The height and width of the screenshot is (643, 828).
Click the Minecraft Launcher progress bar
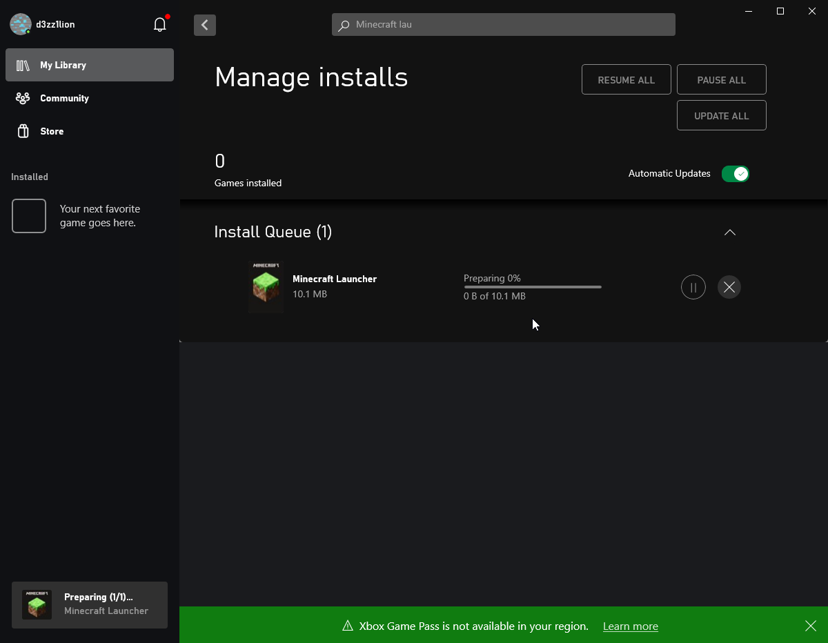point(532,287)
